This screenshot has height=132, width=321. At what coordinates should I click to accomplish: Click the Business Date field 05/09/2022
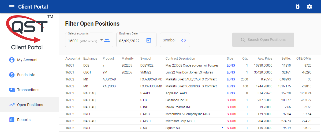coord(136,40)
